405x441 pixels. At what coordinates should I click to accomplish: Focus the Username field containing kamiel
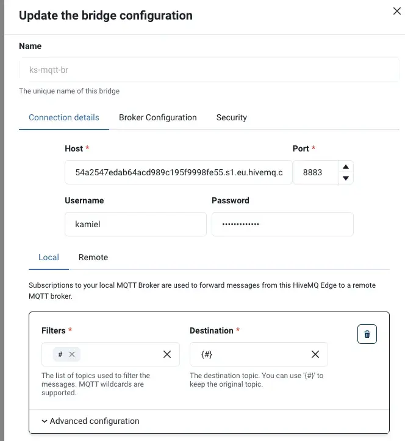135,224
